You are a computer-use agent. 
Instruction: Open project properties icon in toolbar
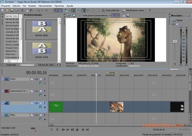[x=16, y=10]
